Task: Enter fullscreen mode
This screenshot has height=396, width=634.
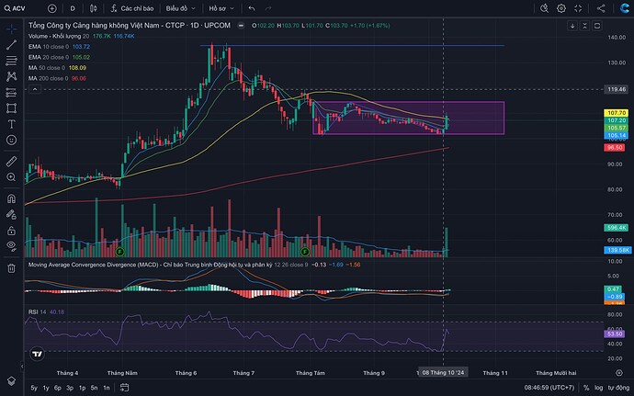Action: (578, 8)
